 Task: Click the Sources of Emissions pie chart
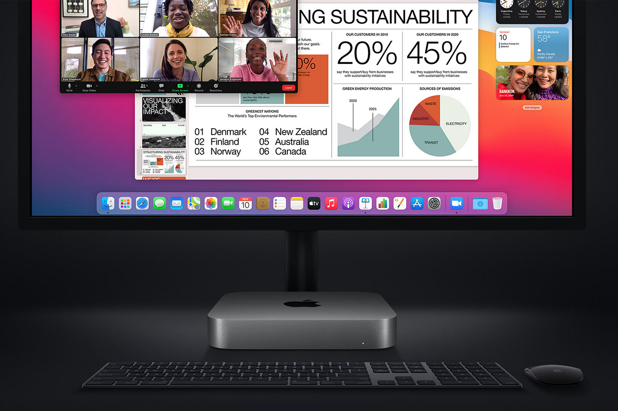click(x=440, y=126)
